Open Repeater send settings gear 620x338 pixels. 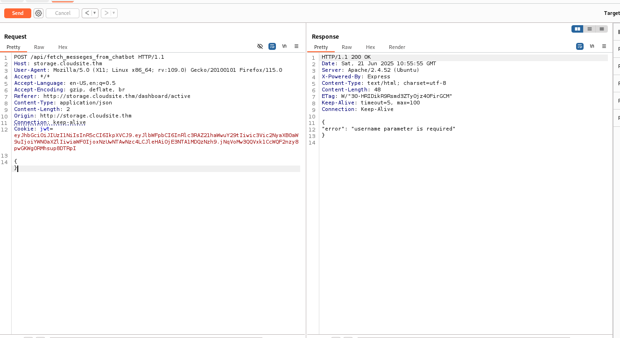[38, 13]
